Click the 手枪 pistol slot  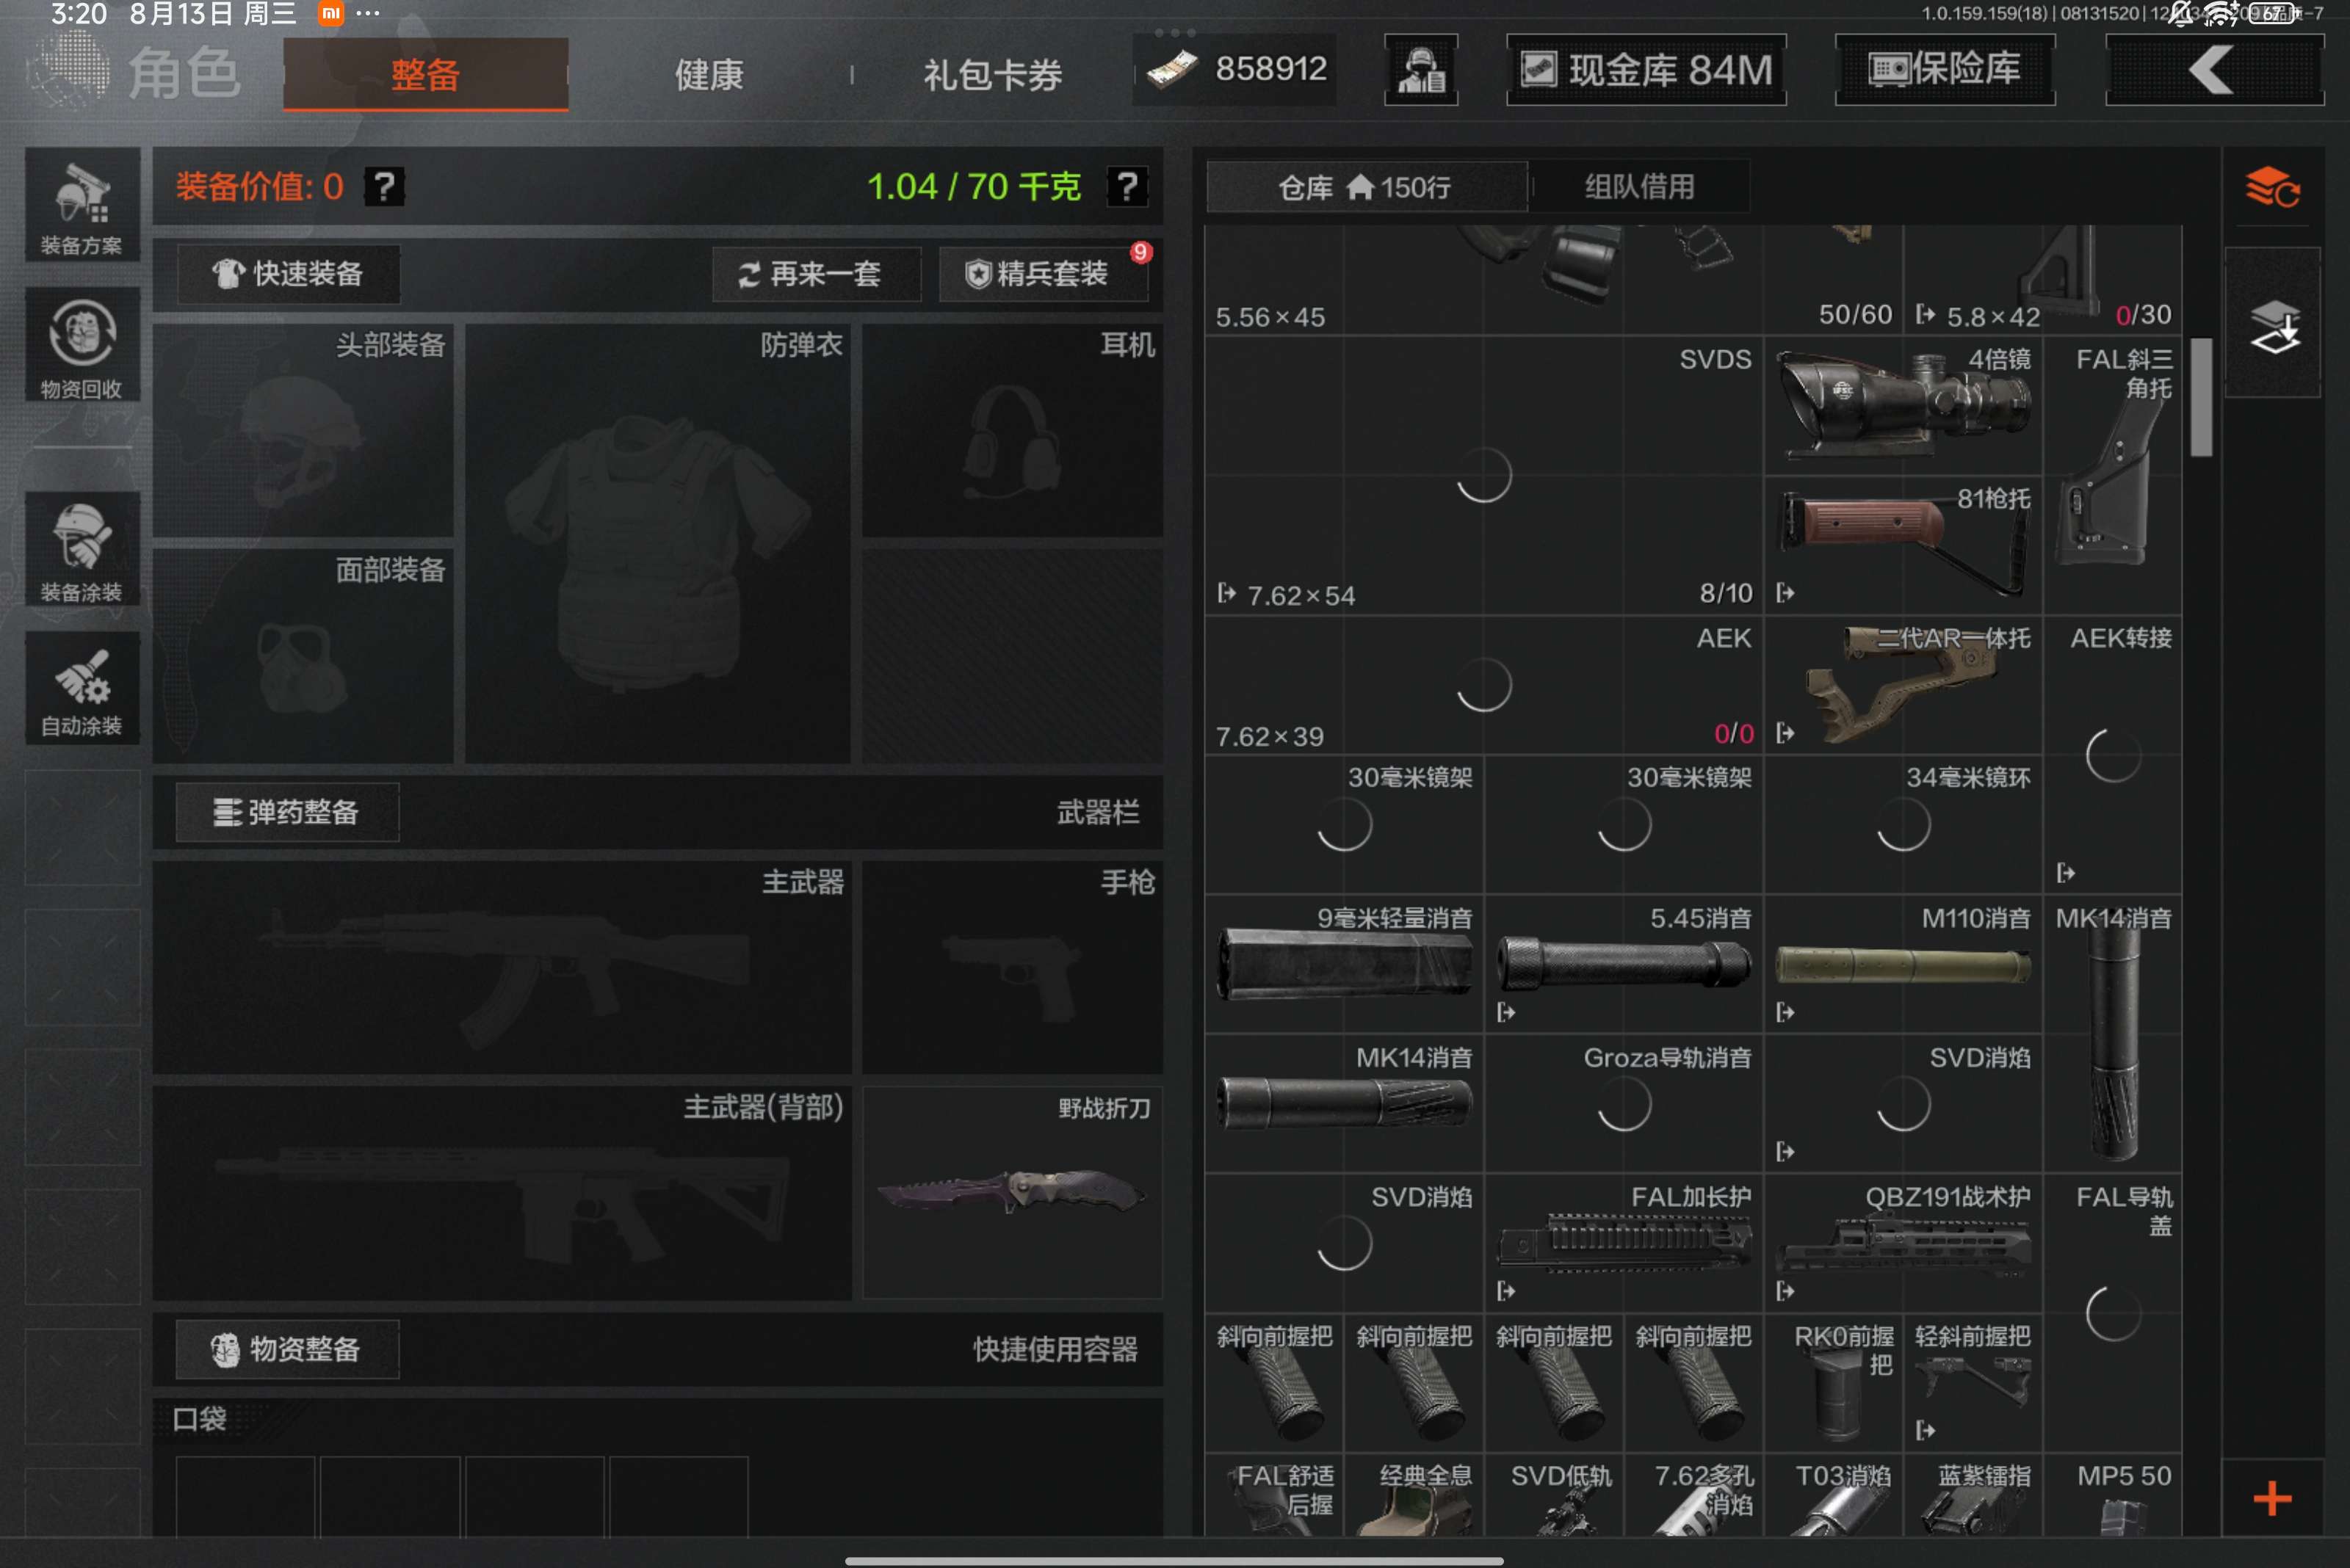tap(1013, 968)
